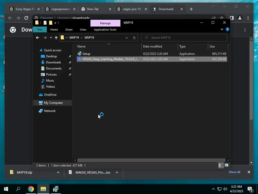
Task: Open Network in the navigation pane
Action: click(50, 111)
